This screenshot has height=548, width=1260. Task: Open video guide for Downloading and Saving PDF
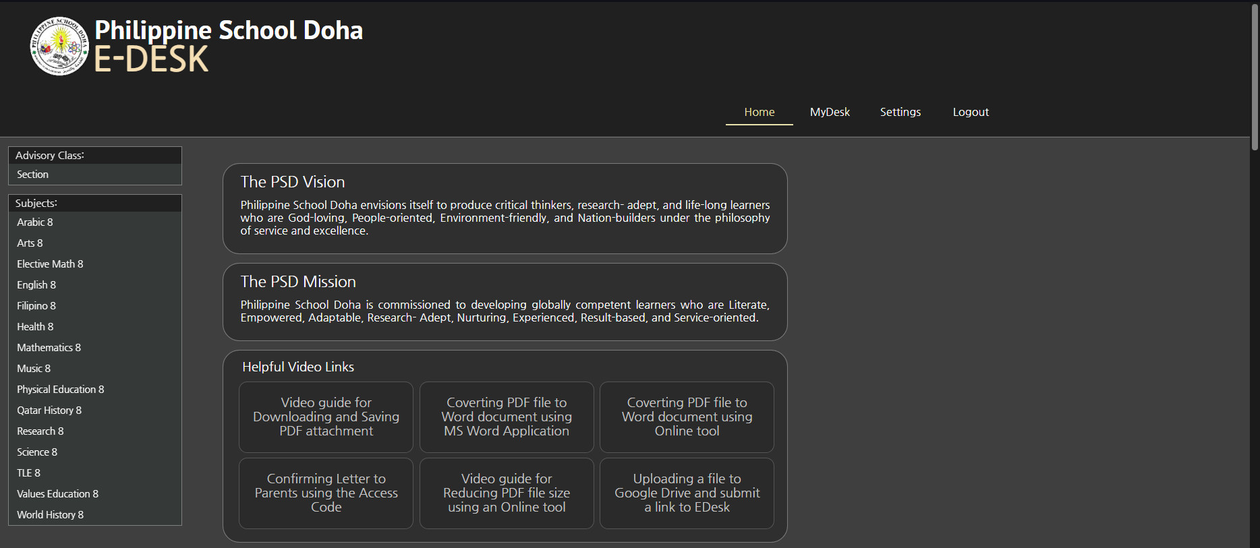point(326,417)
